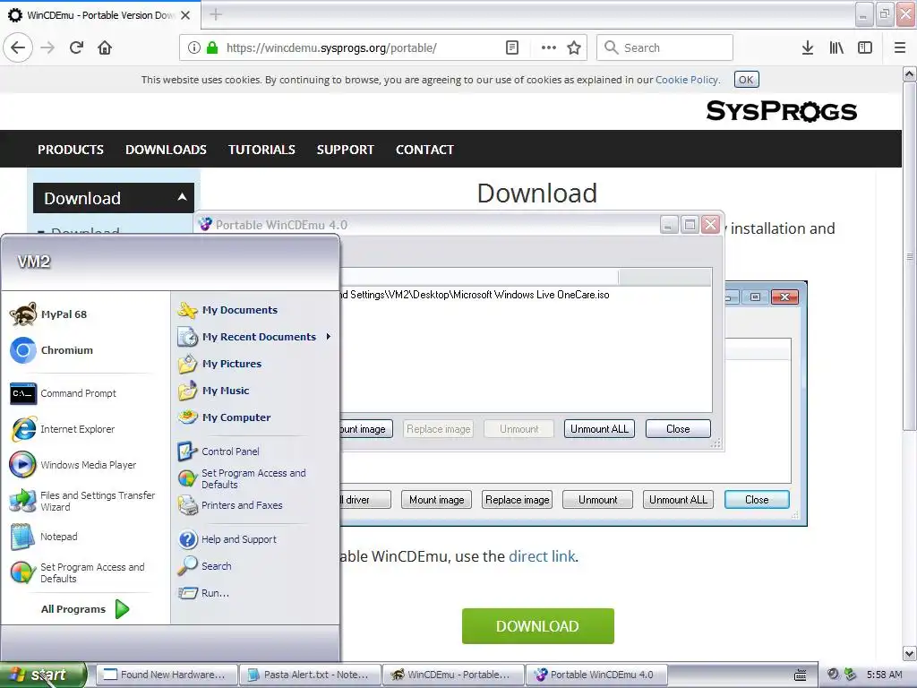This screenshot has width=917, height=688.
Task: Open the downloads arrow in toolbar
Action: click(x=808, y=48)
